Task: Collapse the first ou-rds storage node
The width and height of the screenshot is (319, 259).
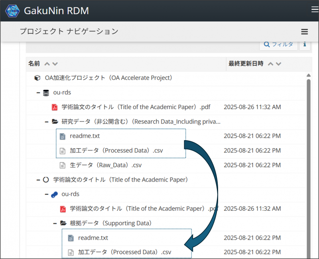Action: [x=38, y=92]
